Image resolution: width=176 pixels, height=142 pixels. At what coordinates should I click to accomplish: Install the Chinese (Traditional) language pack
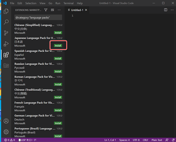[58, 97]
